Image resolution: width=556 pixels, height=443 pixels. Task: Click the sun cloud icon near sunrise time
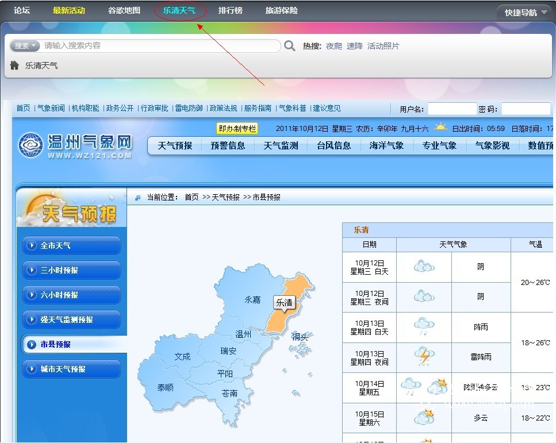tap(441, 128)
